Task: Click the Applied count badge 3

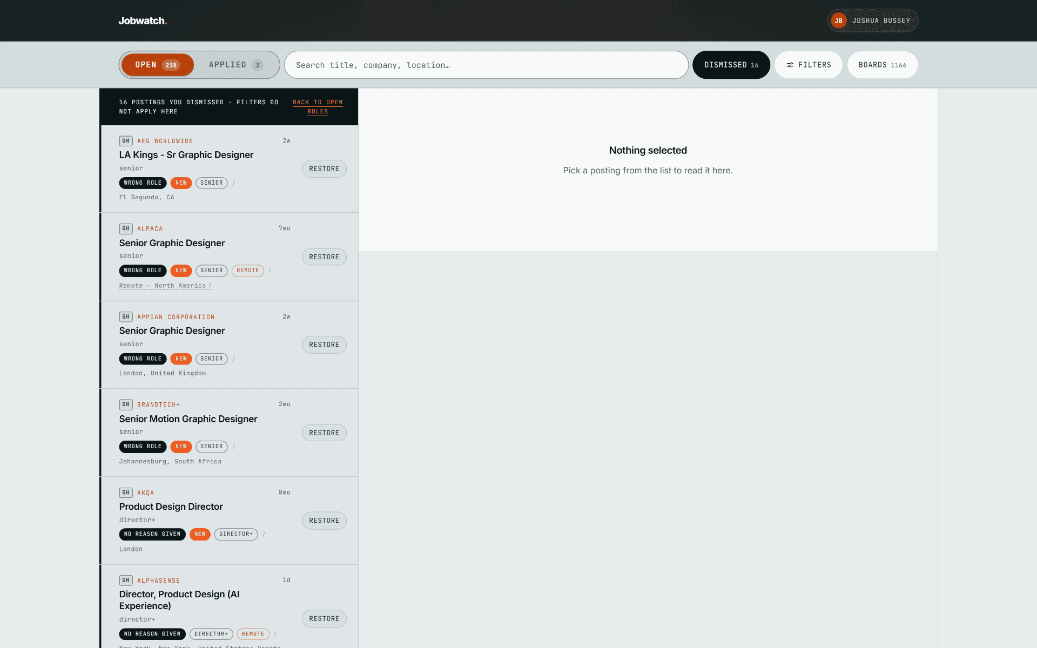Action: 258,65
